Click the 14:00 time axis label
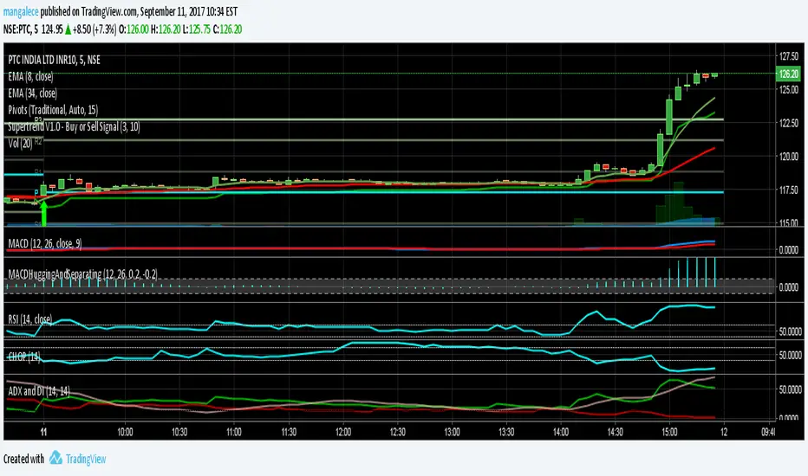The height and width of the screenshot is (476, 808). 561,432
